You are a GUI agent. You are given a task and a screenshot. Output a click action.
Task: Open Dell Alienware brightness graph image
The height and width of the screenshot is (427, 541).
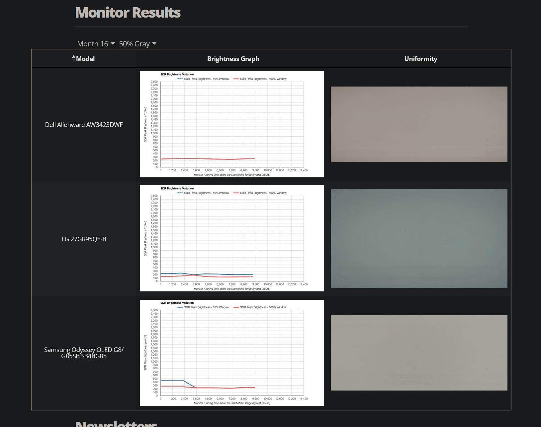click(232, 124)
